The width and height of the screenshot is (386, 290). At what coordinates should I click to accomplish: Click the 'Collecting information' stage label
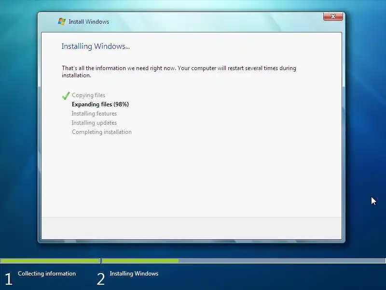point(47,274)
